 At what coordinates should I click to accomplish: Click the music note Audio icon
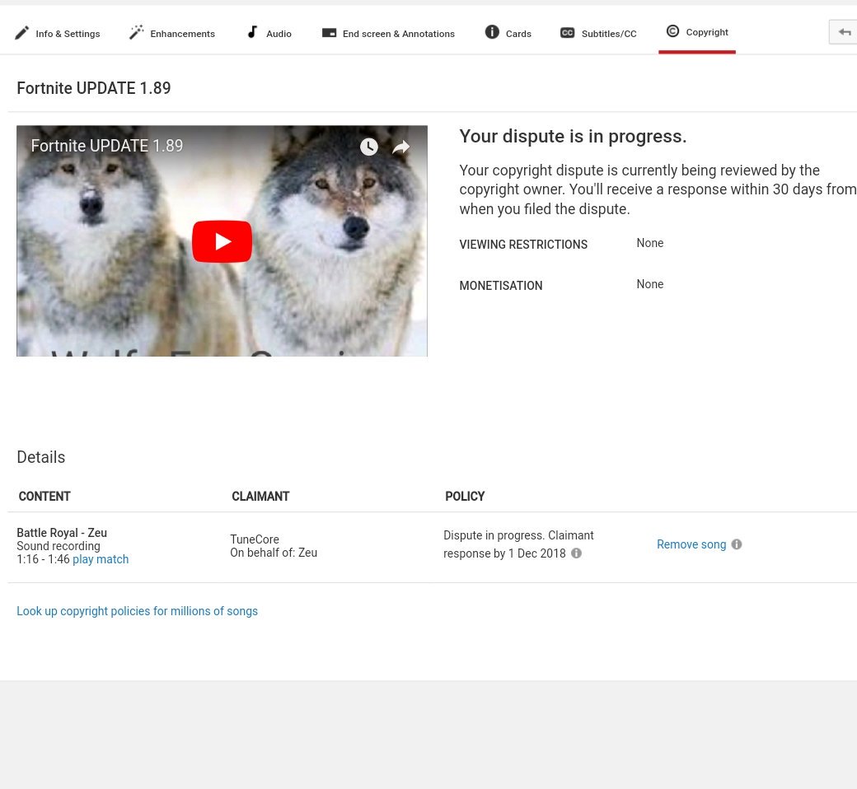[x=252, y=32]
